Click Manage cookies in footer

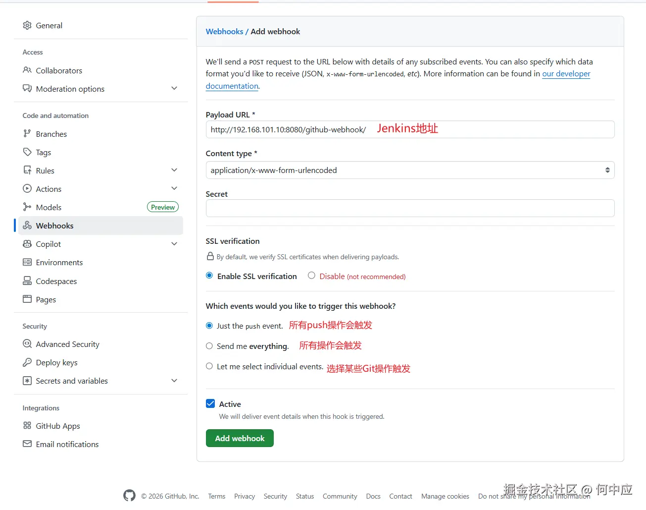click(x=445, y=496)
